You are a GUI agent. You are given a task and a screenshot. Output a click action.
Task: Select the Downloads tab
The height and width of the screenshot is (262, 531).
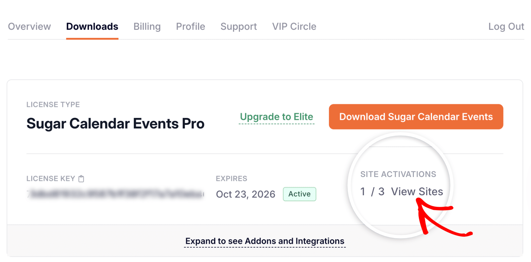pos(92,27)
